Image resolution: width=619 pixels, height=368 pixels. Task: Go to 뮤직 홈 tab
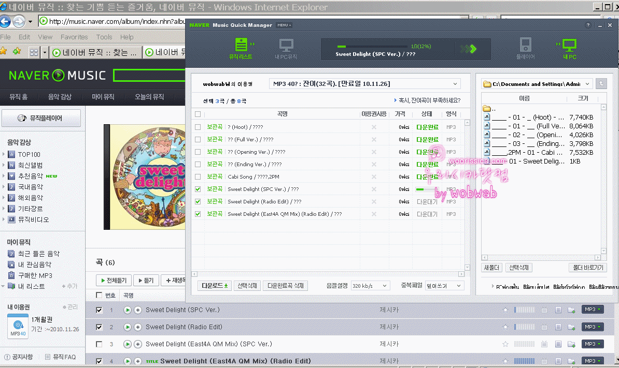(x=19, y=97)
